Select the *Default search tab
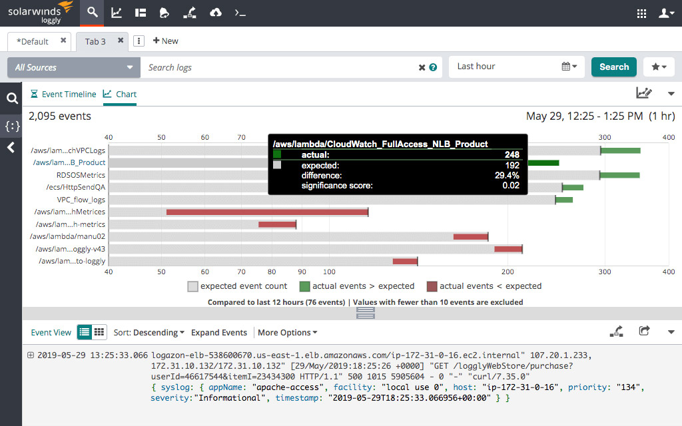Image resolution: width=682 pixels, height=426 pixels. click(x=33, y=41)
